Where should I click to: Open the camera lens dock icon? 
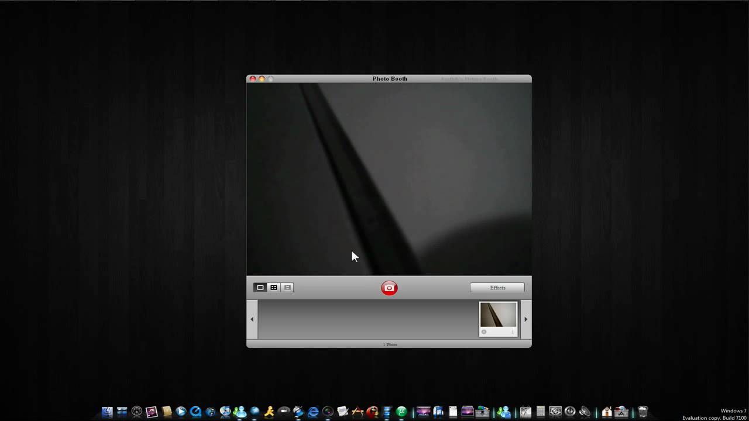coord(328,412)
